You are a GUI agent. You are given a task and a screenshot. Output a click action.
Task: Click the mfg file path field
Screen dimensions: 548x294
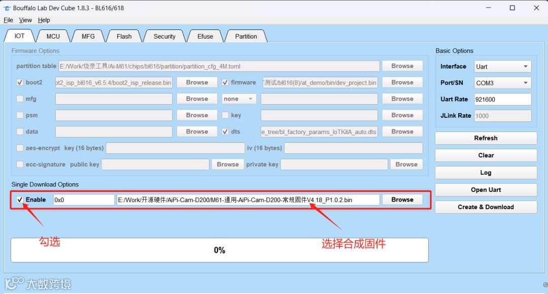tap(114, 99)
